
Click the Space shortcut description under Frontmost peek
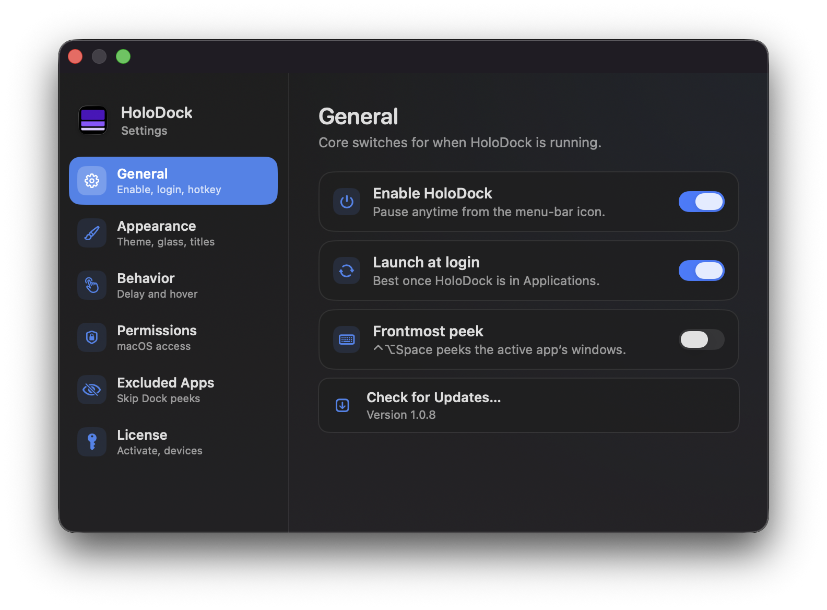[500, 350]
